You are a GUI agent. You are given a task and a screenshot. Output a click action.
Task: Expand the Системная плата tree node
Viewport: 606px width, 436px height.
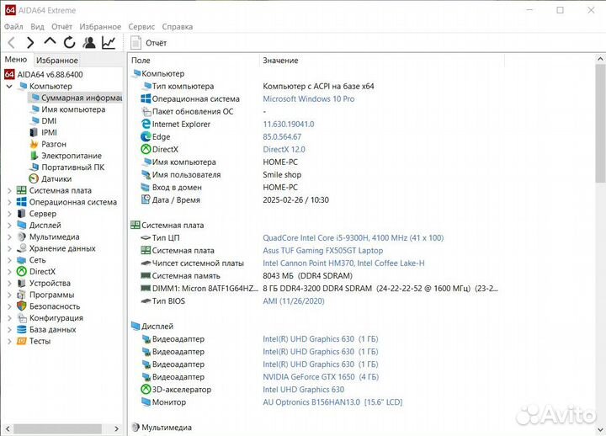coord(9,190)
